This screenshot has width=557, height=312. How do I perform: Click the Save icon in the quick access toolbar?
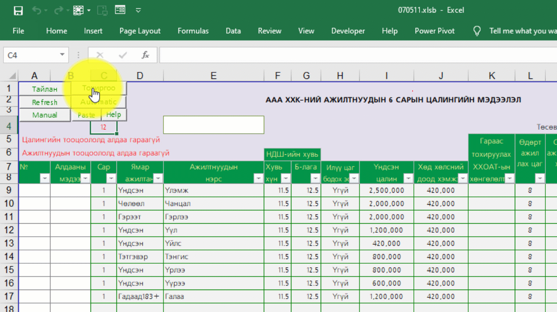coord(18,10)
